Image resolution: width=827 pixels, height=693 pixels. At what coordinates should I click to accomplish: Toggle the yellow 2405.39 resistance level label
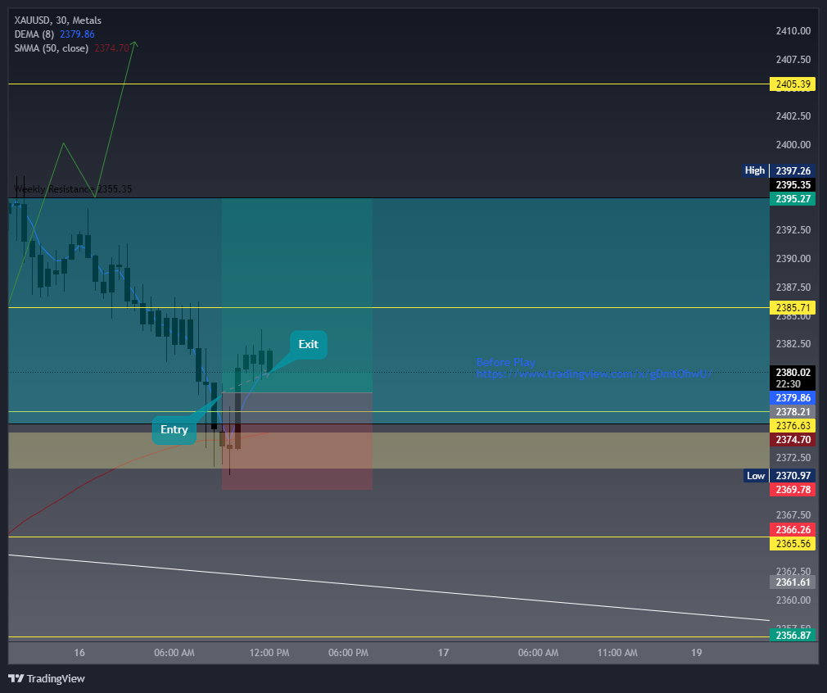pos(793,84)
